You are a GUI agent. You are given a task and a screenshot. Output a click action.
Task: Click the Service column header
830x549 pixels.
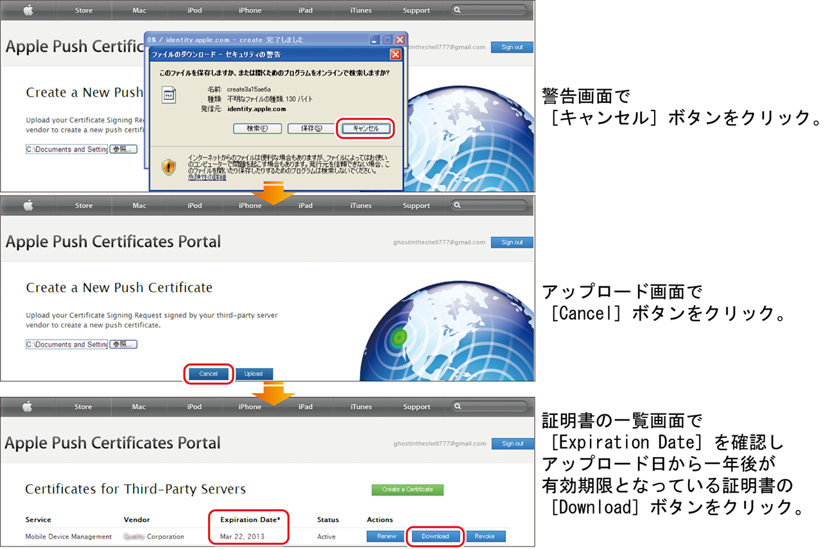click(x=38, y=519)
